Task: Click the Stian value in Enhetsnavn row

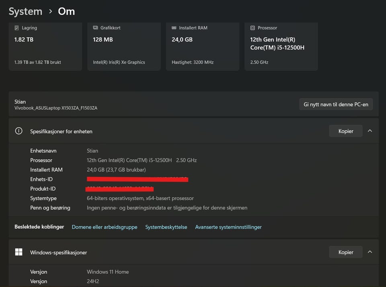Action: pos(92,151)
